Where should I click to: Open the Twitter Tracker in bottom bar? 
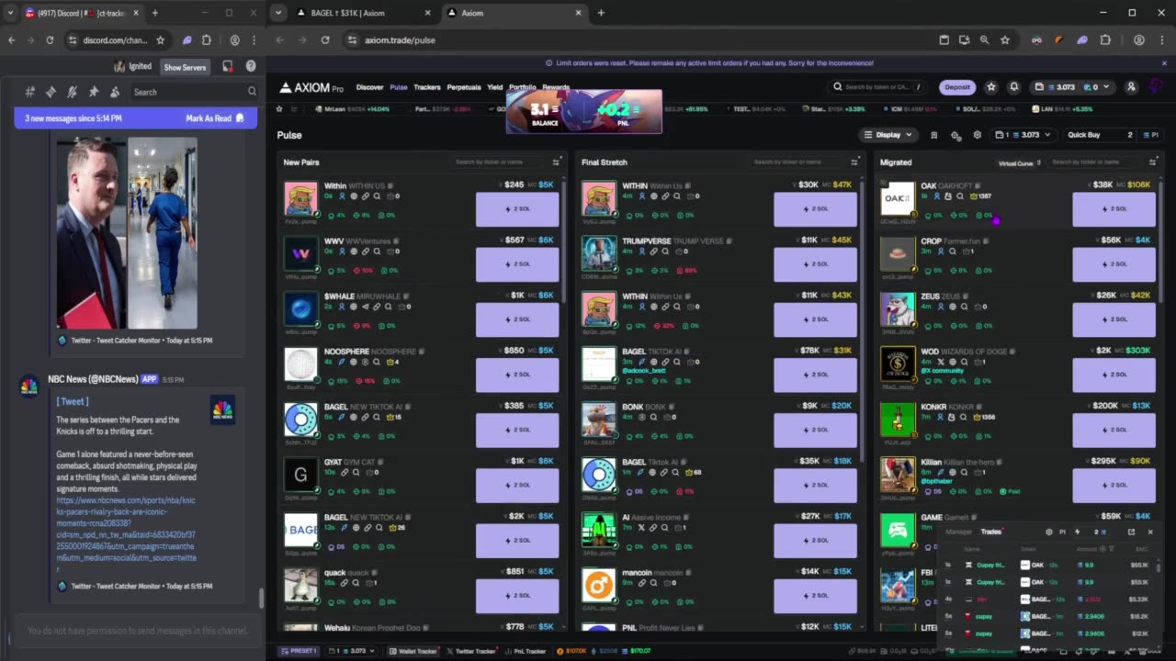(x=472, y=651)
